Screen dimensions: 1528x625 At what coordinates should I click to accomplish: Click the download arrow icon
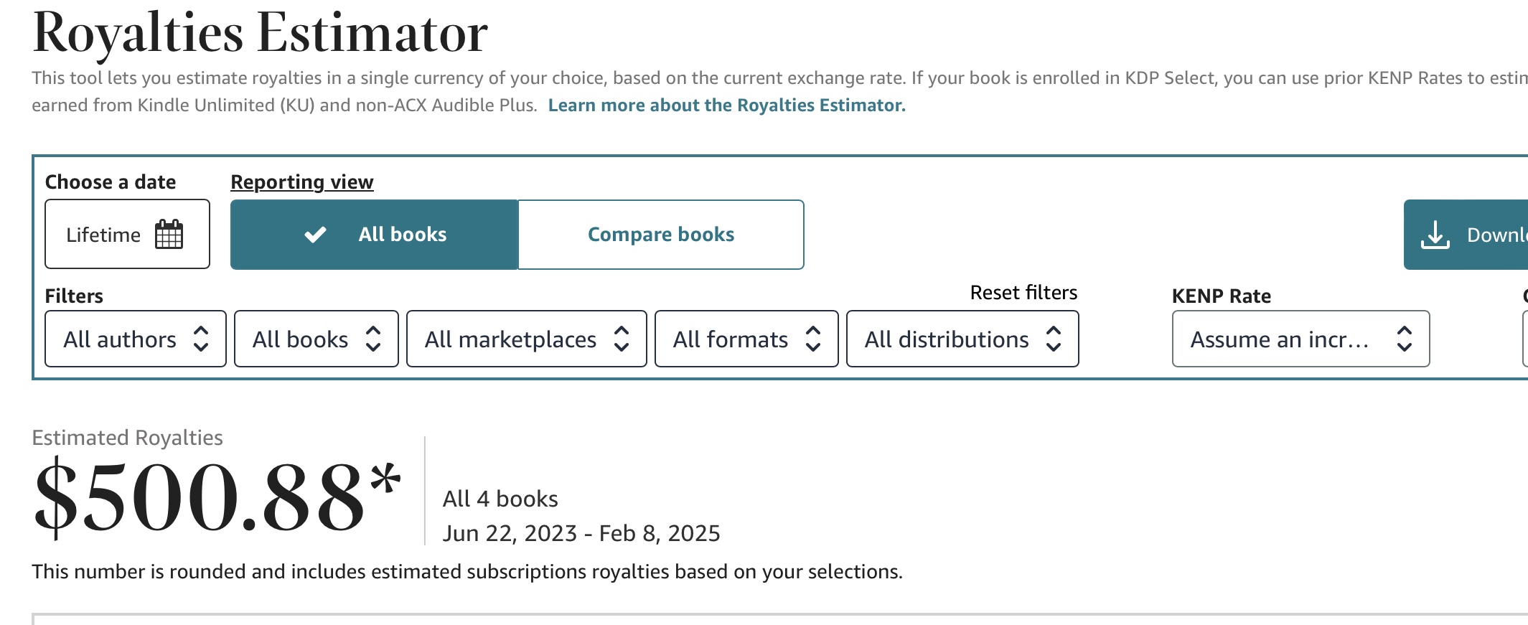point(1435,235)
